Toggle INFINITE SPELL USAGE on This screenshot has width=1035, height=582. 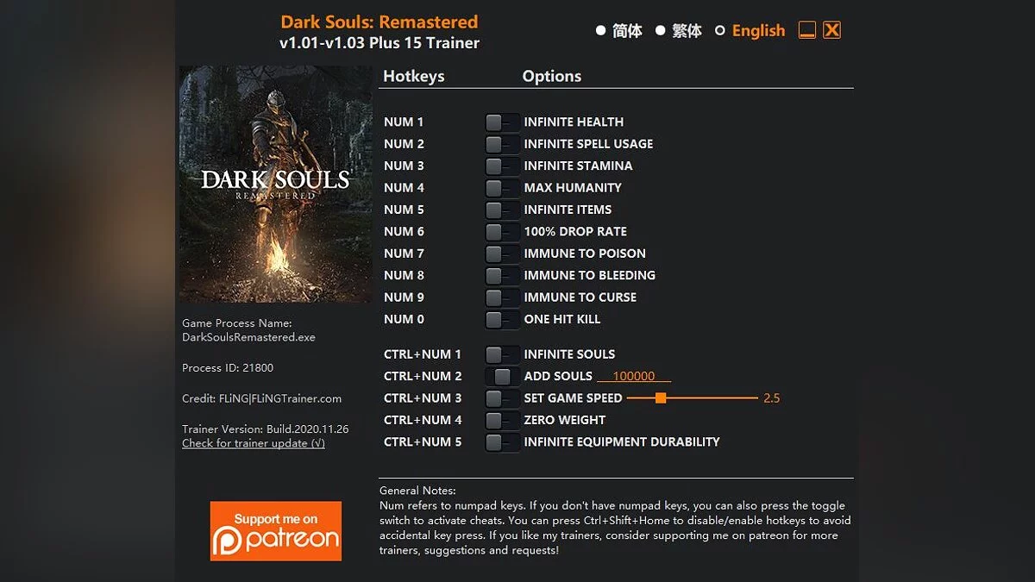coord(501,143)
